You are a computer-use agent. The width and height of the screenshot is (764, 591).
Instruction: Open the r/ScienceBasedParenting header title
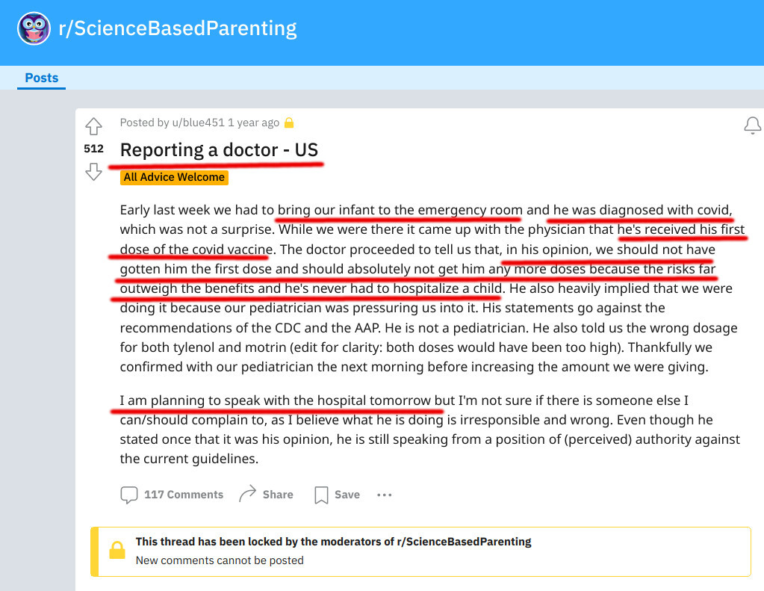(178, 29)
